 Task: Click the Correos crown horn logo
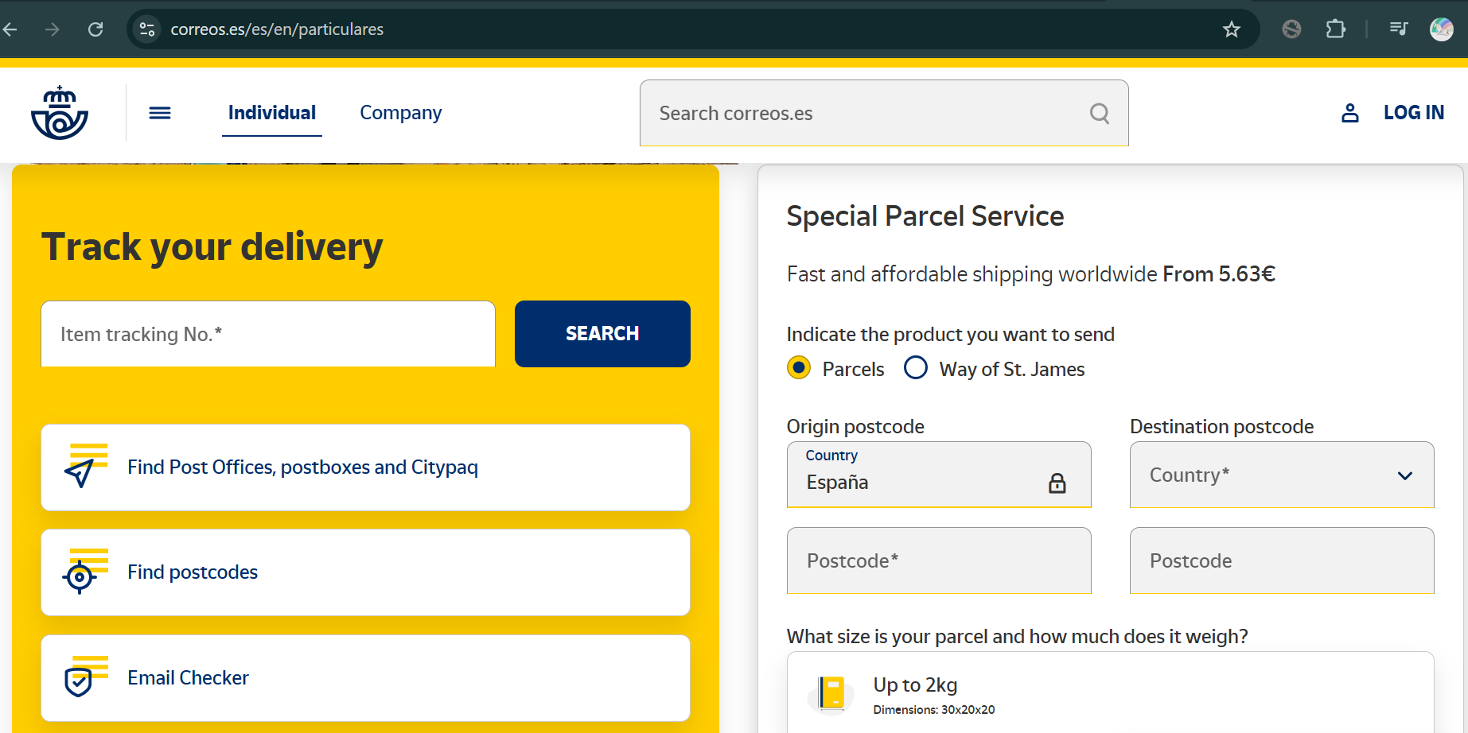[x=60, y=113]
